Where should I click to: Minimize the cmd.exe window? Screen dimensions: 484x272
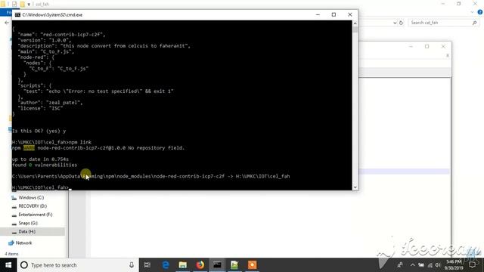point(318,14)
